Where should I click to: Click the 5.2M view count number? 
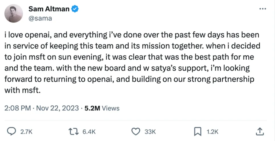[92, 108]
